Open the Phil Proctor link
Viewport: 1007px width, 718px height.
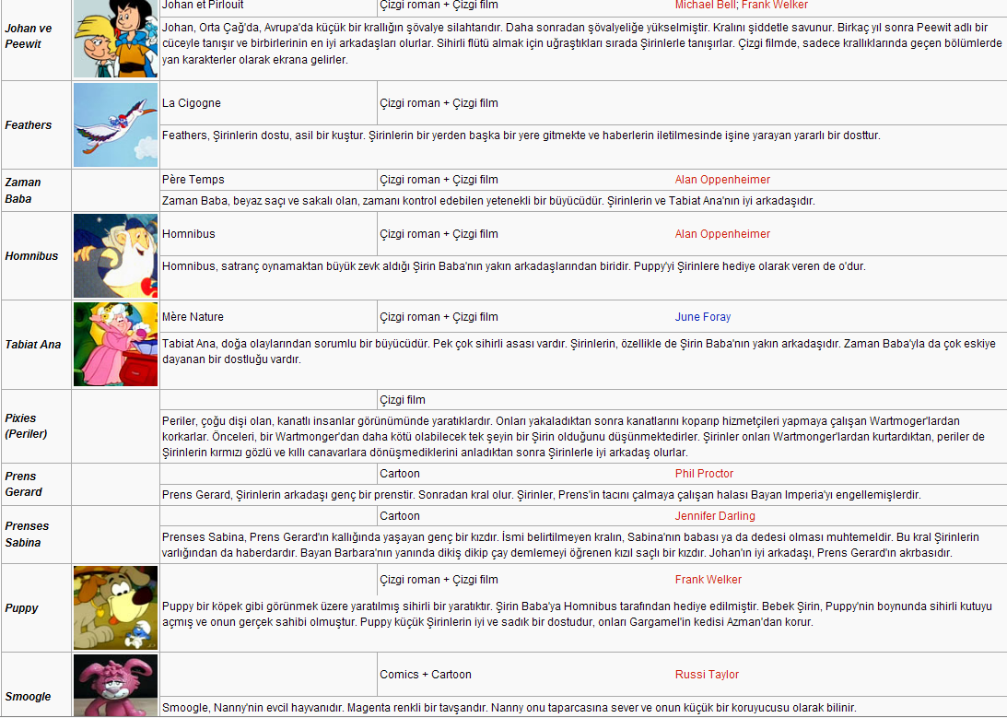704,474
